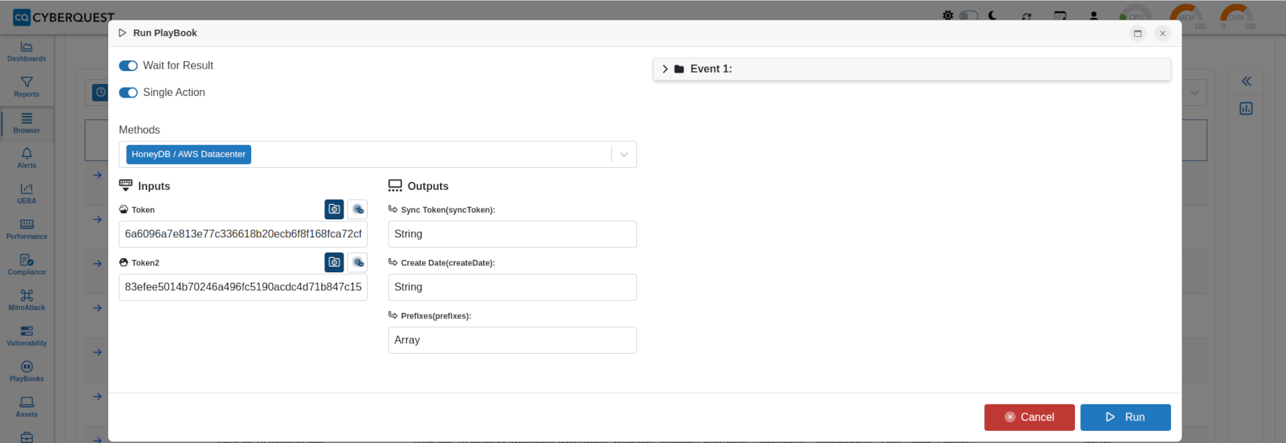Select Vulnerability in the sidebar
This screenshot has width=1286, height=443.
(26, 336)
